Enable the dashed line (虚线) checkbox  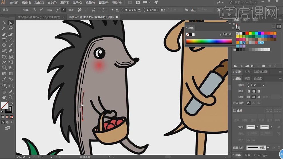[235, 110]
